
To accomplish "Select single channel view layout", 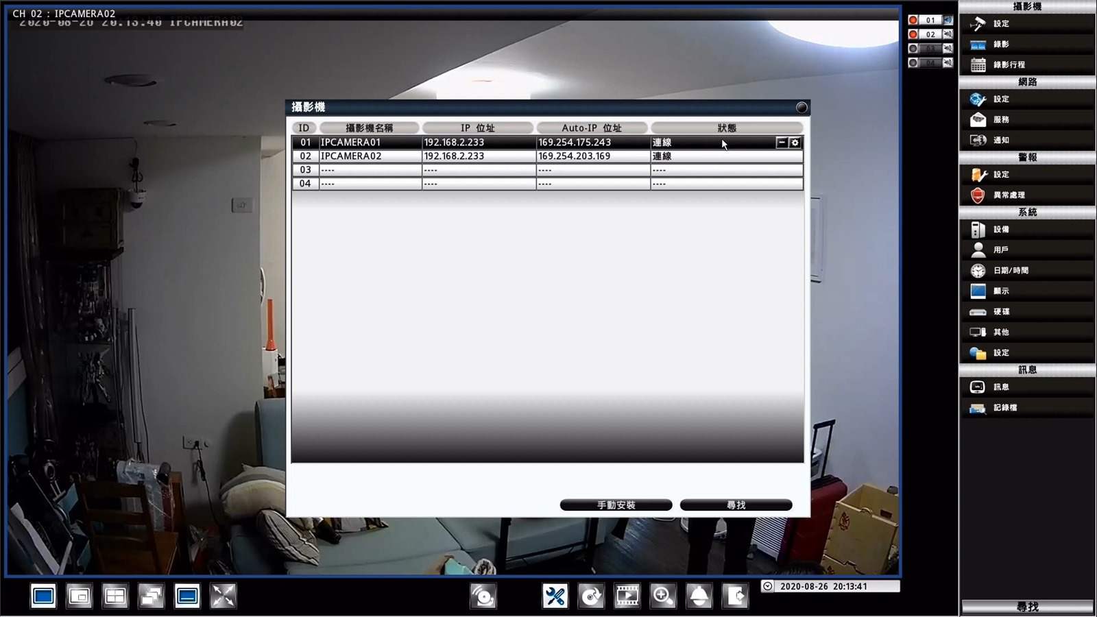I will (x=43, y=596).
